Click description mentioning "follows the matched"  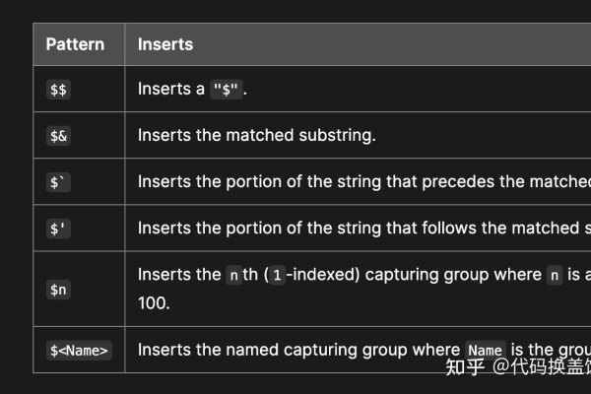363,228
